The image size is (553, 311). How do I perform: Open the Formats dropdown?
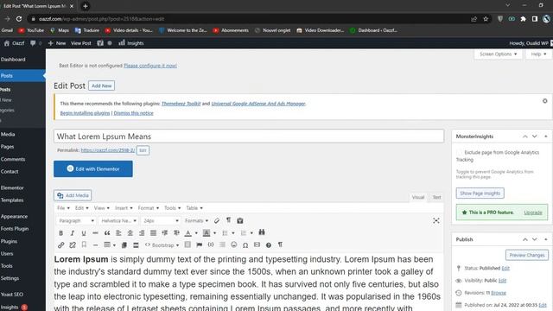(196, 221)
